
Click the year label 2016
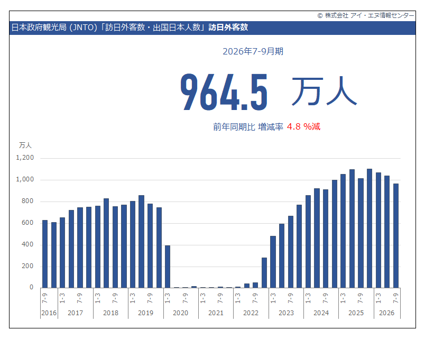point(49,313)
